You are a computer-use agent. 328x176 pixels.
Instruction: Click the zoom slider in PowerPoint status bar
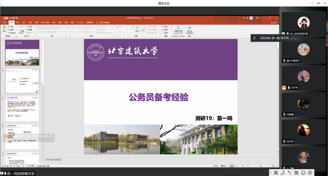pyautogui.click(x=260, y=166)
